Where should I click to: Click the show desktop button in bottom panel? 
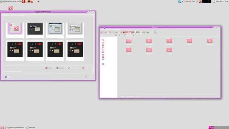(x=1, y=128)
